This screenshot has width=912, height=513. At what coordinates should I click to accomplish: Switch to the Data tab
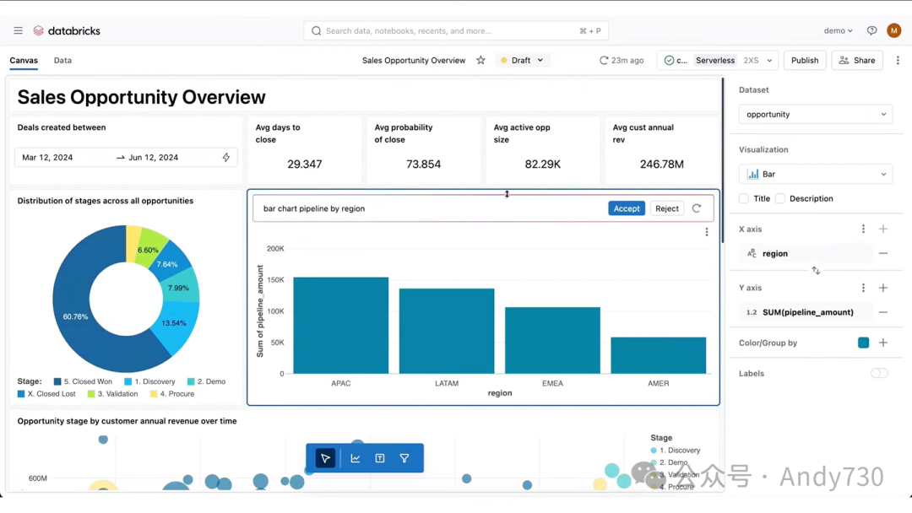pos(62,61)
